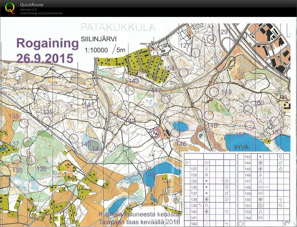297x227 pixels.
Task: Click the QuickRoute title text
Action: point(32,5)
